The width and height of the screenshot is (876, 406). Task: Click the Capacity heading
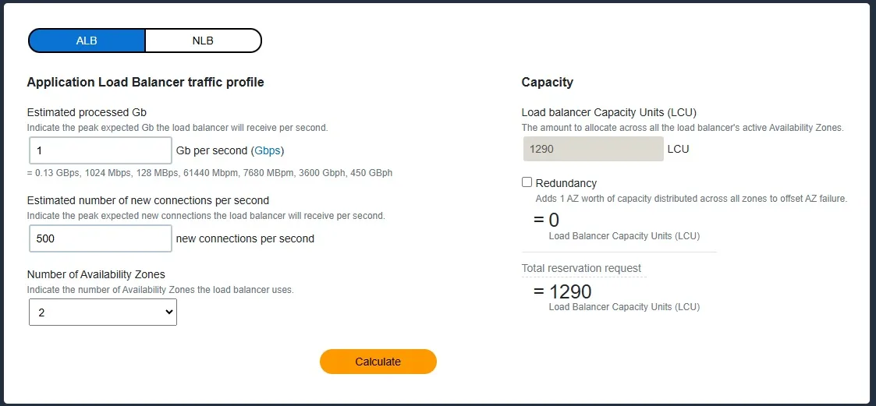point(547,82)
